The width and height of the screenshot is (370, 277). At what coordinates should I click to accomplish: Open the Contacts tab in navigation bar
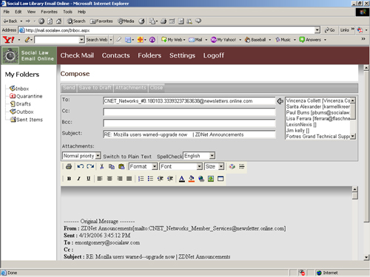[115, 55]
